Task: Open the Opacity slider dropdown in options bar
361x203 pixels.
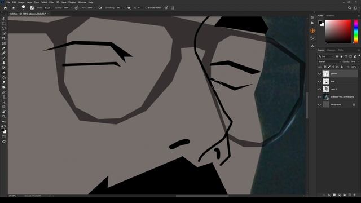Action: 71,8
